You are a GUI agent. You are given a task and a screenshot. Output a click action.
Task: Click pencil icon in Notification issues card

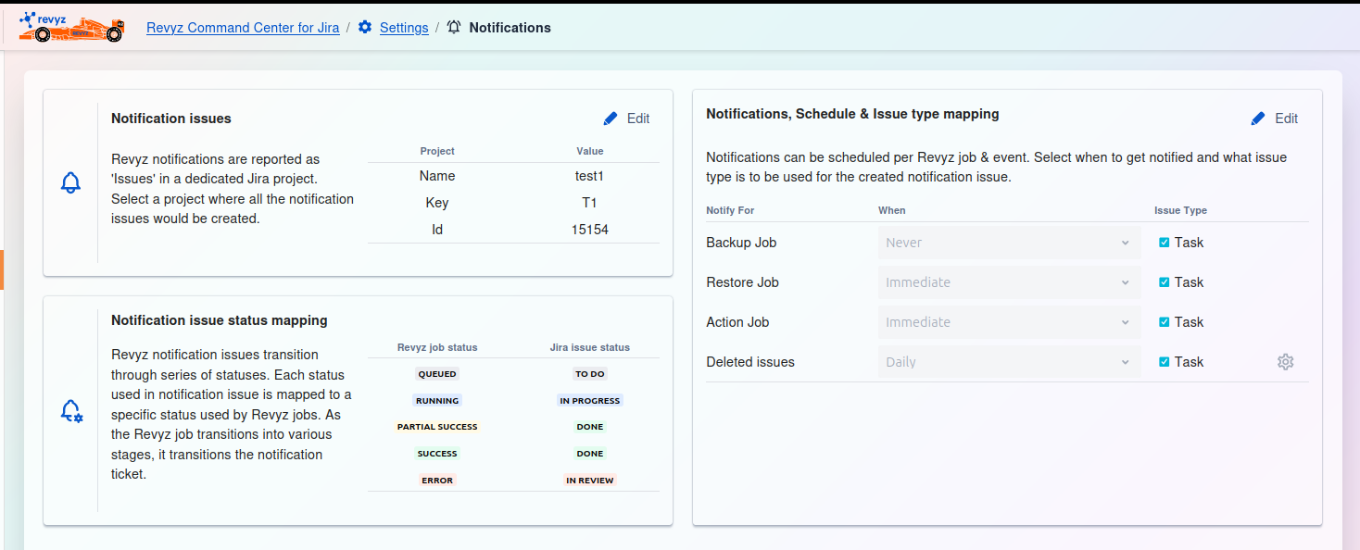(x=610, y=119)
